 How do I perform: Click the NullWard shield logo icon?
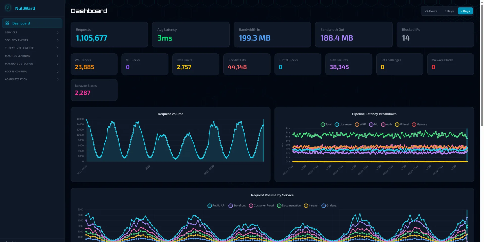click(8, 8)
